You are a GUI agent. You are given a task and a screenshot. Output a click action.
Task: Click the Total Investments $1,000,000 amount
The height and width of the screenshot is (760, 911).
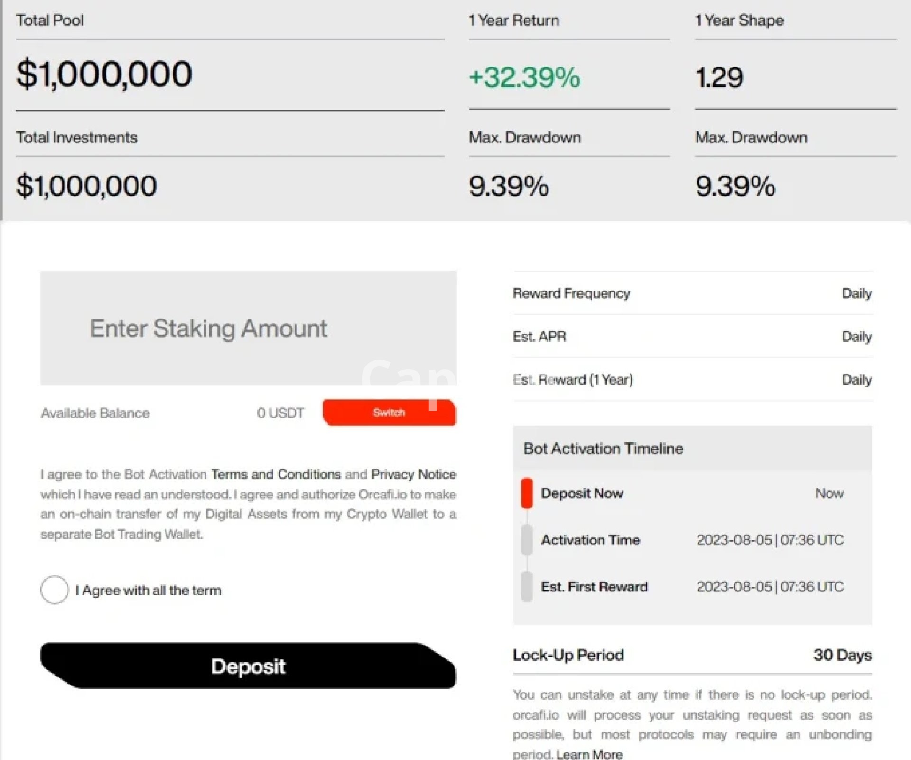(86, 186)
